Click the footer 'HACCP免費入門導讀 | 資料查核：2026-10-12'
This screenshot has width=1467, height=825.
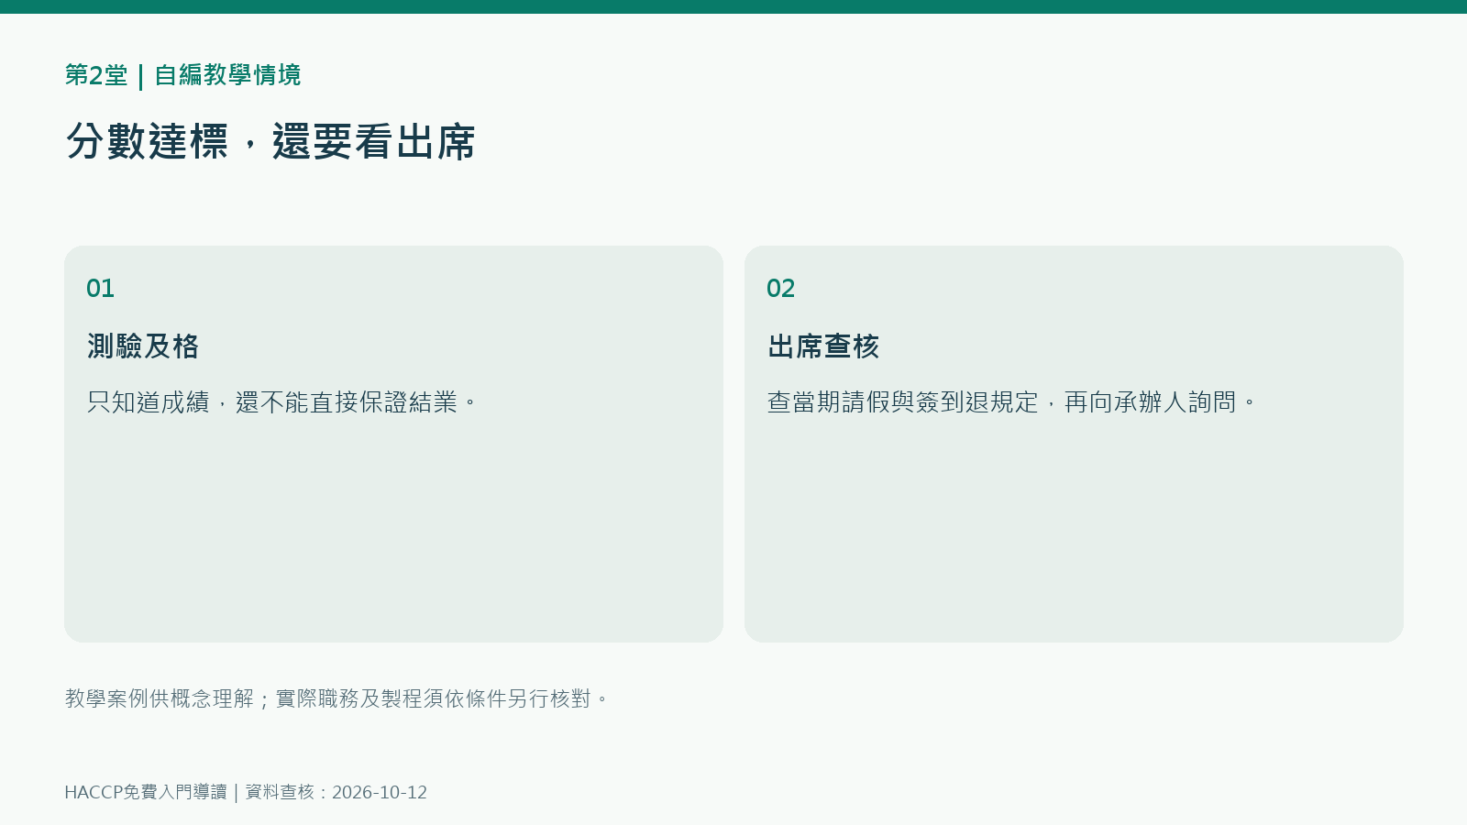[x=246, y=792]
